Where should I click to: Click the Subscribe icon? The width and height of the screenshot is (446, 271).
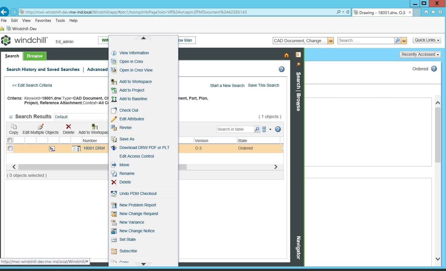tap(114, 251)
